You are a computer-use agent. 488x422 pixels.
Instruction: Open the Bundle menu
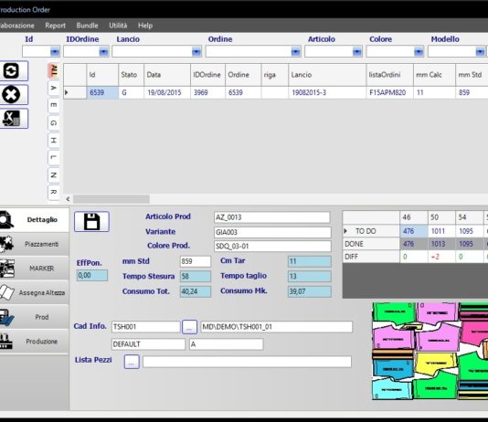coord(87,26)
